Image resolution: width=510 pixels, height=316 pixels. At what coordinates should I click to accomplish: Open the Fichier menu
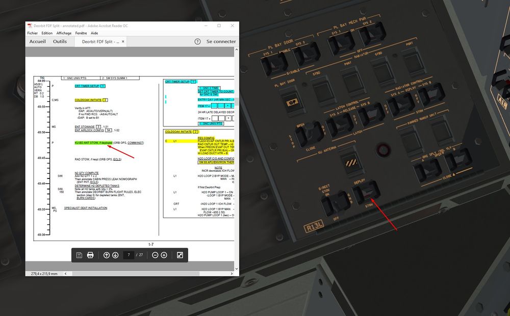click(33, 33)
